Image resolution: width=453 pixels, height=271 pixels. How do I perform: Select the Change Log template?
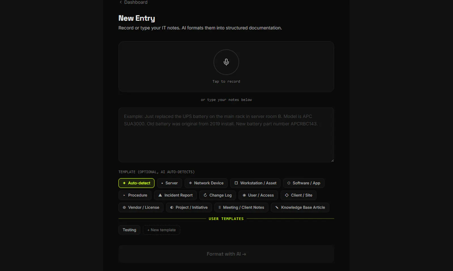pyautogui.click(x=217, y=195)
